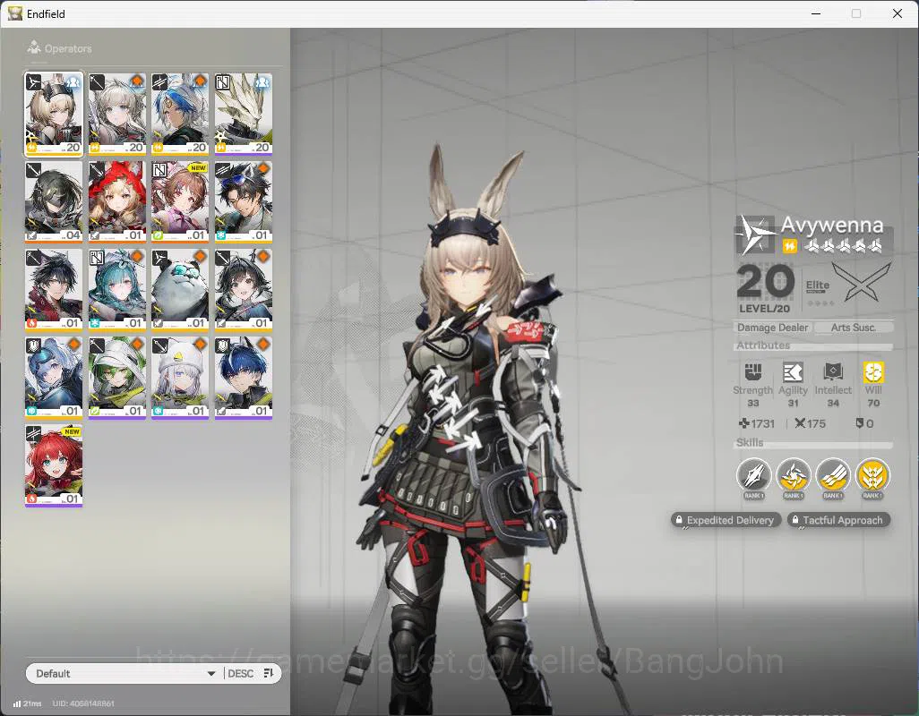Click the Attributes section header

pyautogui.click(x=763, y=345)
